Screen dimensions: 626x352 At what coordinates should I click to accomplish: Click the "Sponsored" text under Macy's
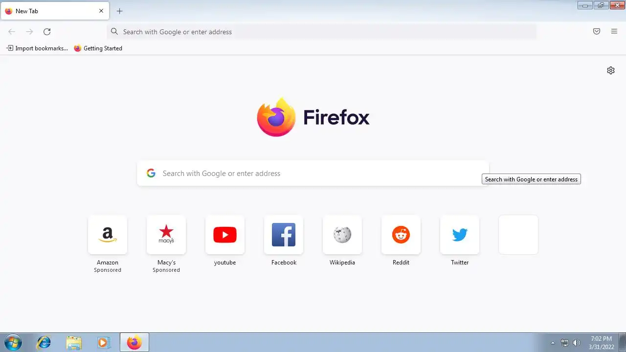click(x=166, y=270)
